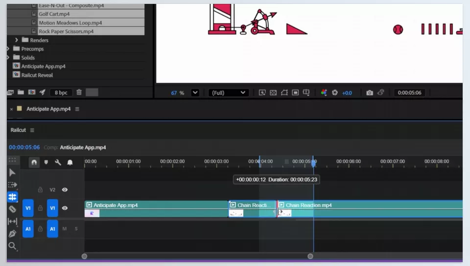This screenshot has width=470, height=266.
Task: Toggle A1 track lock
Action: click(x=40, y=229)
